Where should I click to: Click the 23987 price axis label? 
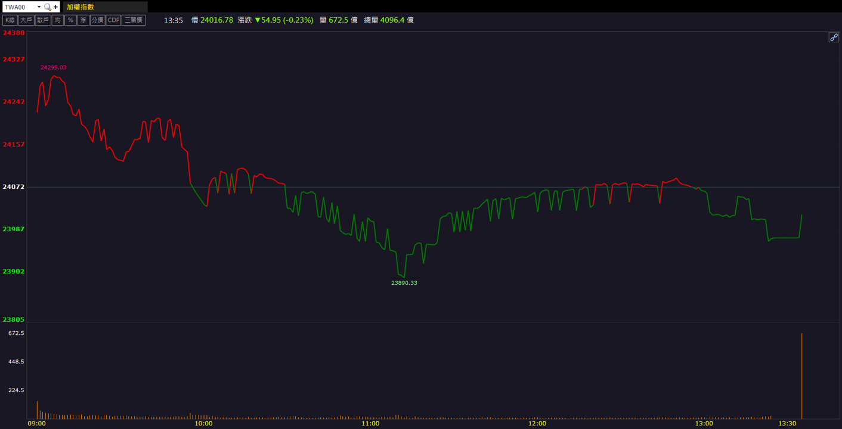[x=14, y=229]
